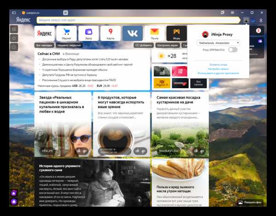Open the Игры gamepad tile

[x=177, y=33]
